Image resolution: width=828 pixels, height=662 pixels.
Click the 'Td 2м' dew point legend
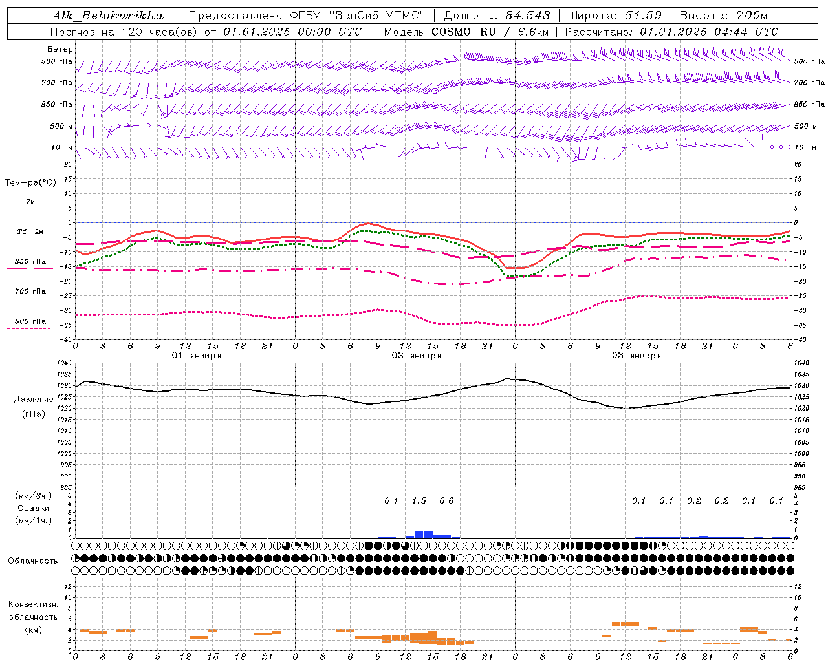[30, 231]
